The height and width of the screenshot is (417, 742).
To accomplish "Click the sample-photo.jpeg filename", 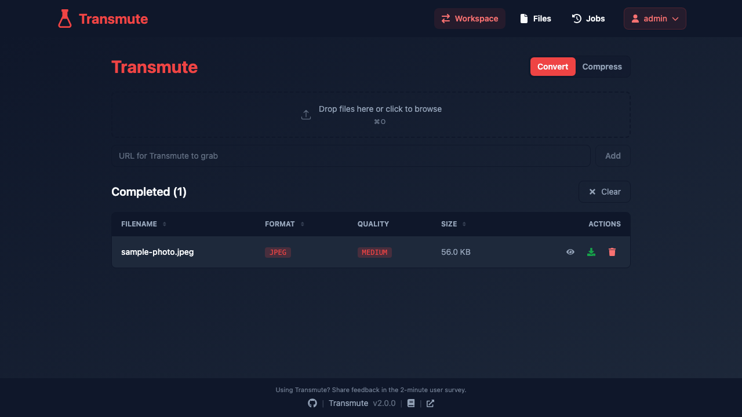I will click(x=158, y=252).
